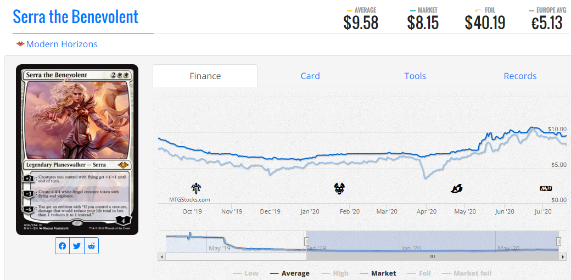Select the Finance tab
571x280 pixels.
point(205,76)
